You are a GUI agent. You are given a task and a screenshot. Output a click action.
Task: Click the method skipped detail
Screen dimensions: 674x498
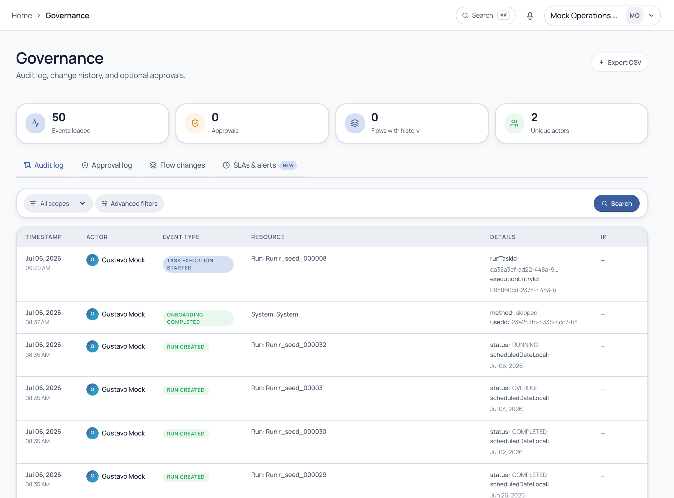tap(513, 313)
